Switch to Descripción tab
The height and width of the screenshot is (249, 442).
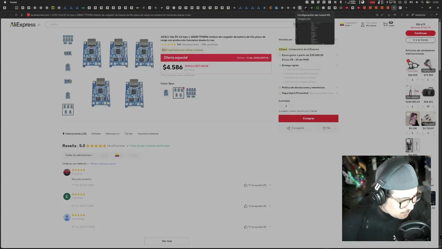(113, 133)
